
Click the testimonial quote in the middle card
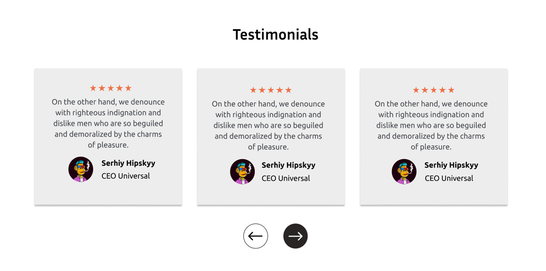pos(268,125)
